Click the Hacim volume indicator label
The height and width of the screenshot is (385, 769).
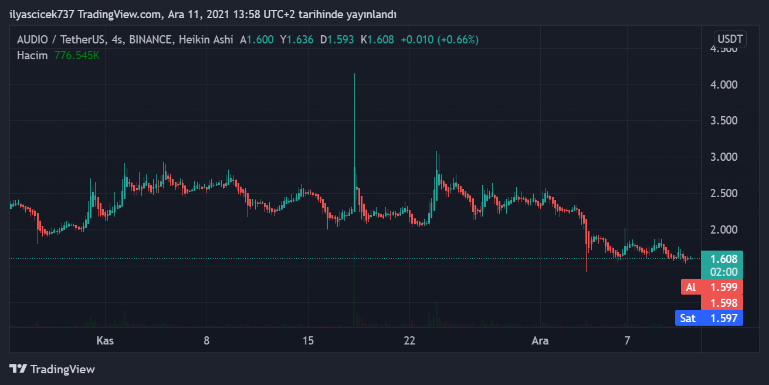[32, 55]
